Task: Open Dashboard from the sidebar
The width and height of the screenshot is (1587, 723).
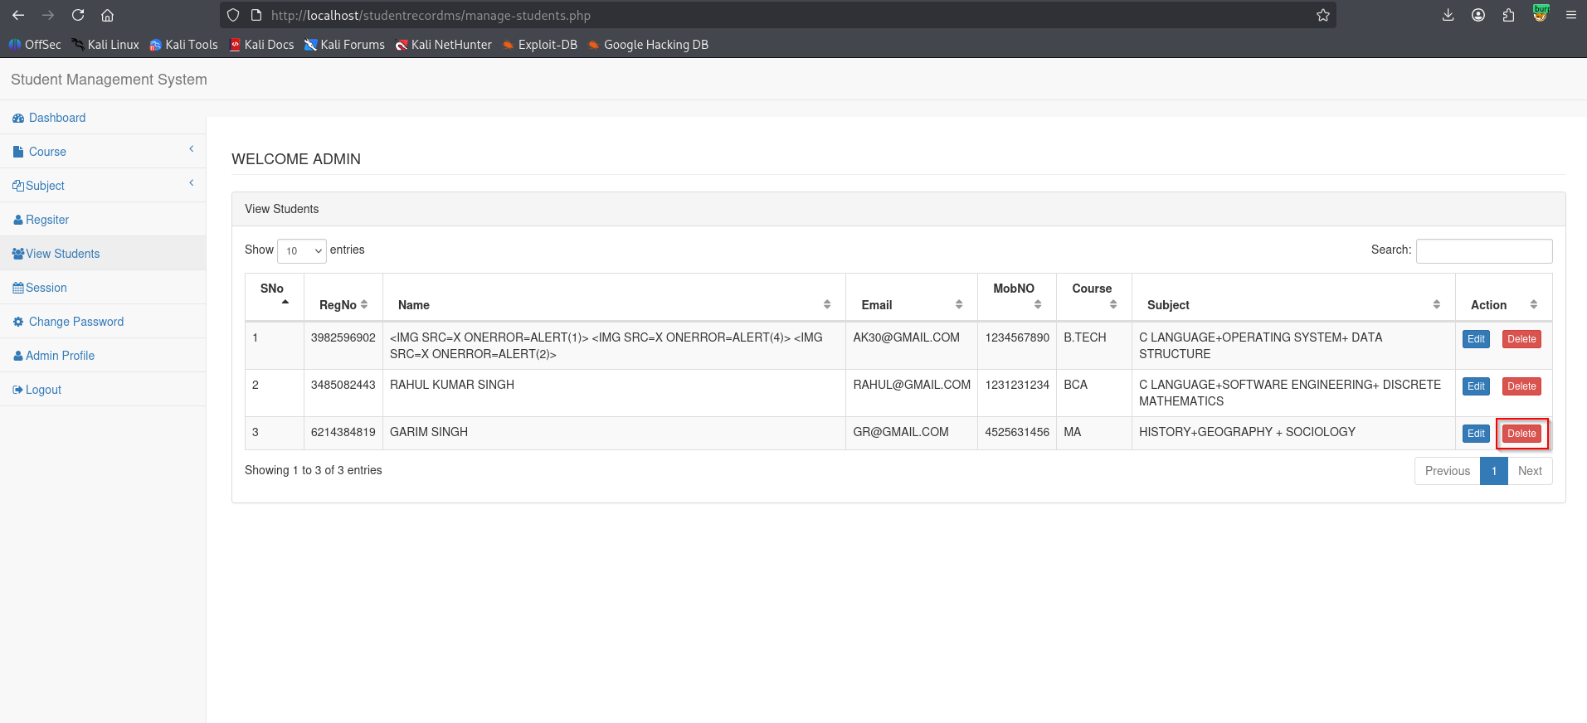Action: click(x=57, y=118)
